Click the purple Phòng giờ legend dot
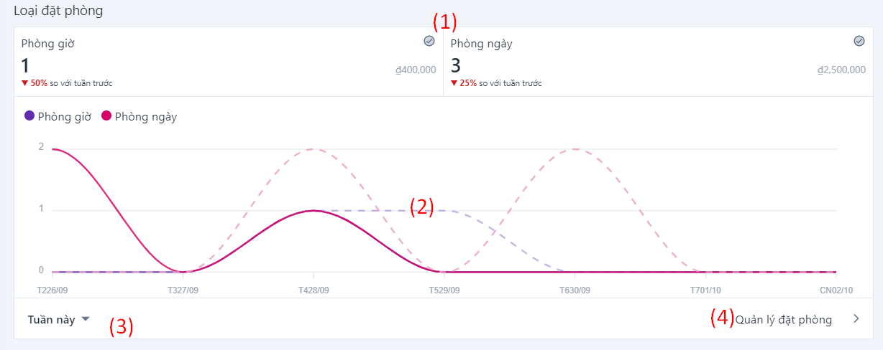The image size is (883, 350). click(x=29, y=116)
